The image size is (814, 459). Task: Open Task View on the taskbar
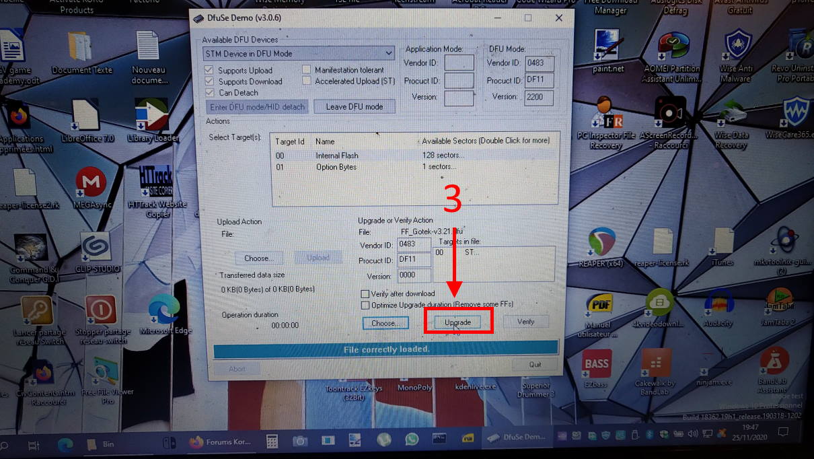click(32, 444)
